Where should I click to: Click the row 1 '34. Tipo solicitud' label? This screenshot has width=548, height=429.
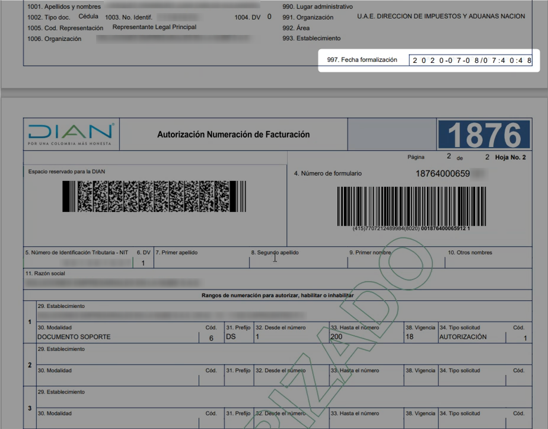point(460,328)
